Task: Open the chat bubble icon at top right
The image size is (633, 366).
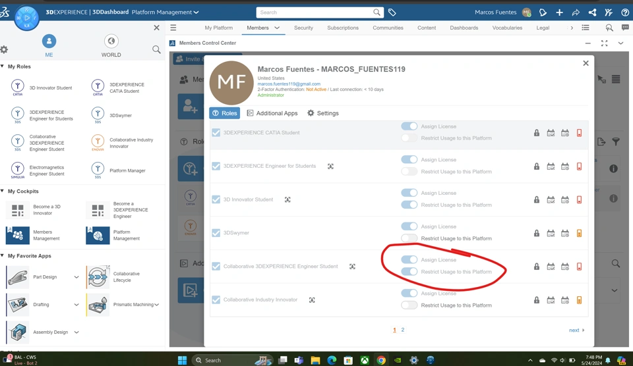Action: coord(625,28)
